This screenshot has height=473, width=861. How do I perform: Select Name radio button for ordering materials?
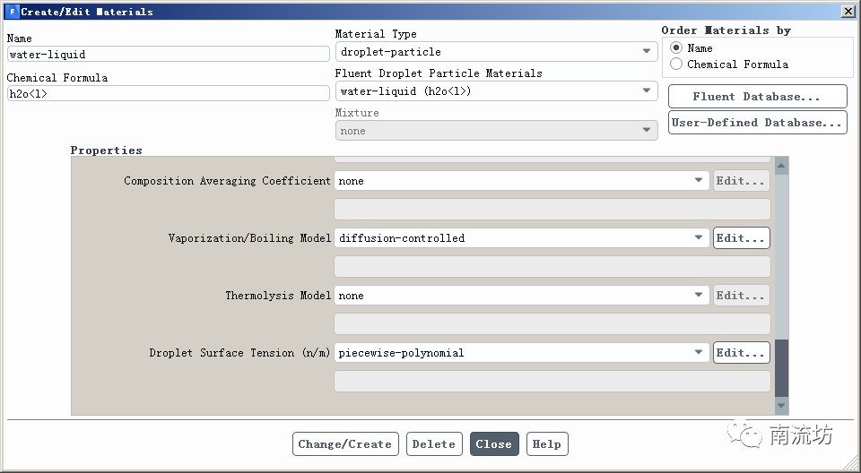[x=676, y=47]
